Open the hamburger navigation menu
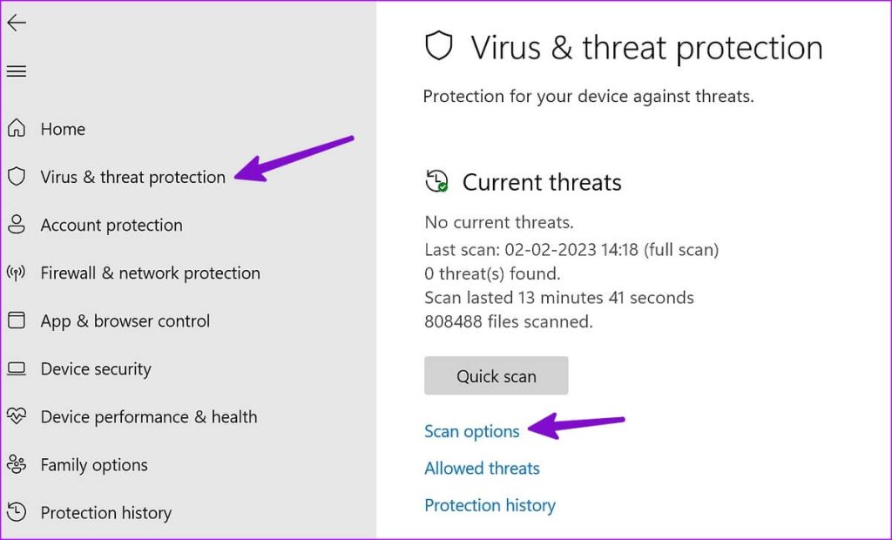 click(16, 71)
